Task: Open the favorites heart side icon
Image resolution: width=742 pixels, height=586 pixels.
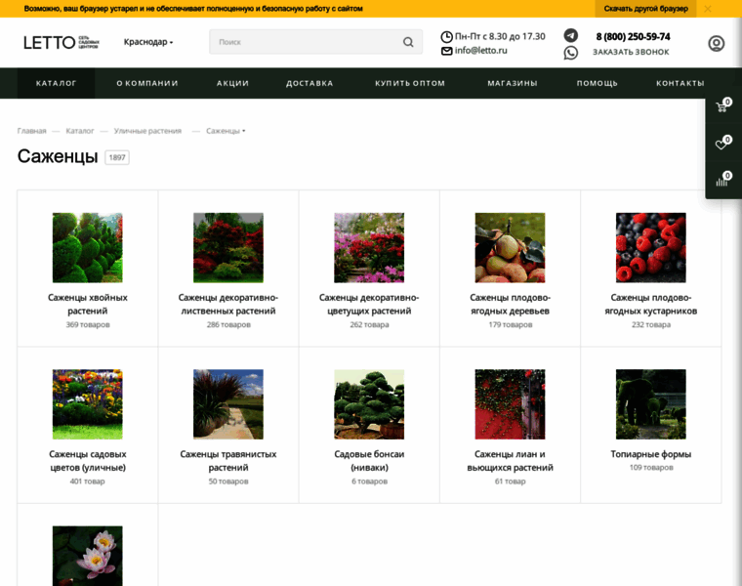Action: 722,144
